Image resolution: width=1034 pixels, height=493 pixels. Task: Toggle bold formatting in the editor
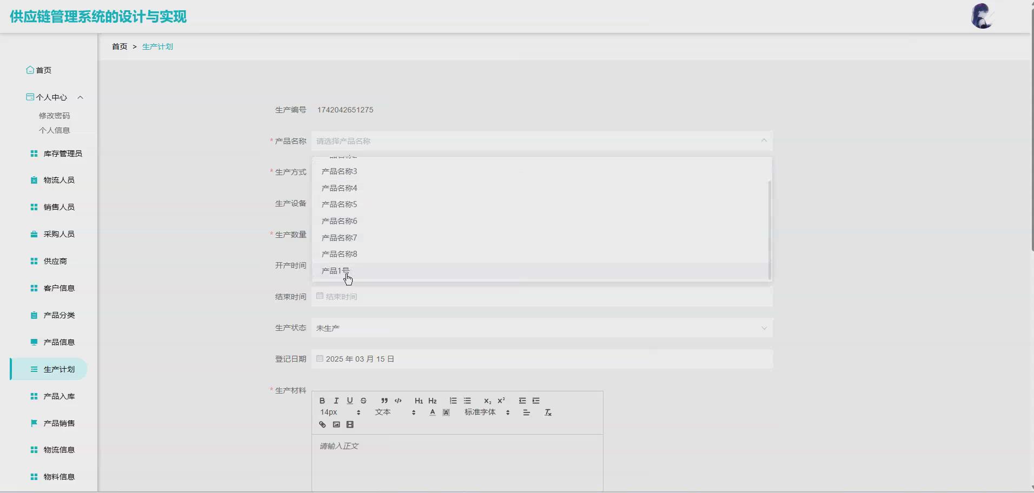(322, 401)
